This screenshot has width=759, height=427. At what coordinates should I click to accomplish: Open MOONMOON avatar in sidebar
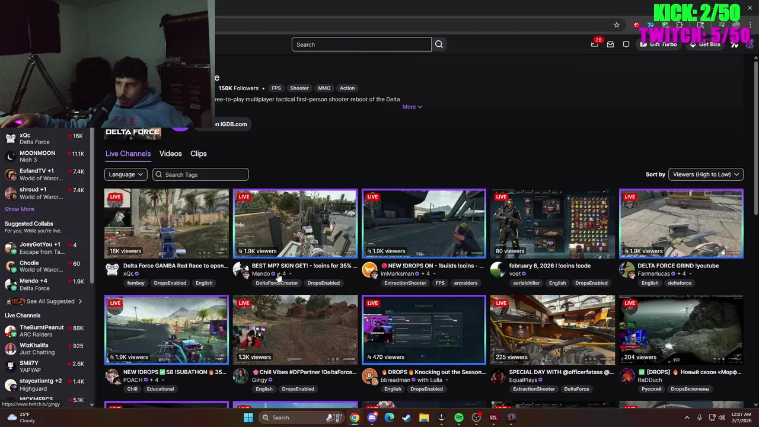pyautogui.click(x=10, y=157)
